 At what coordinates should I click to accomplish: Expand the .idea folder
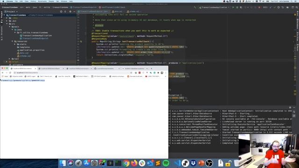click(x=7, y=18)
